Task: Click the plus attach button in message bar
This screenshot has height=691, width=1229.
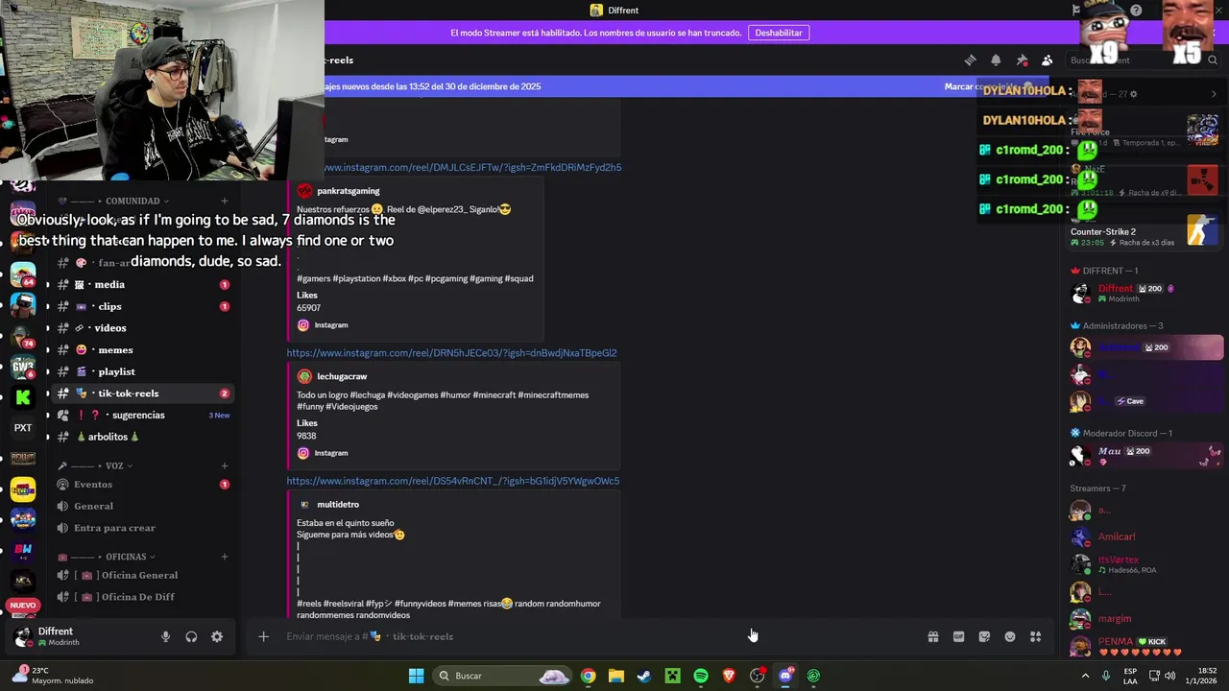Action: tap(263, 636)
